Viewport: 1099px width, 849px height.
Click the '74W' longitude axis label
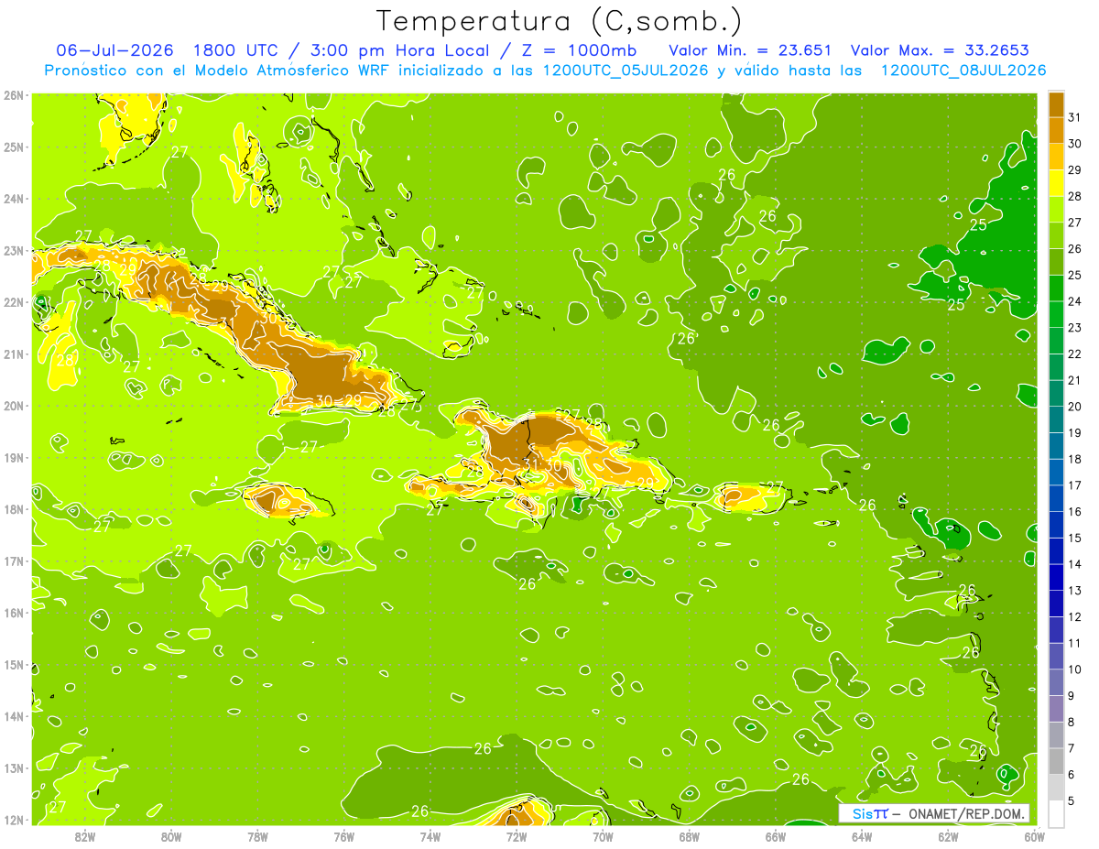(x=430, y=835)
